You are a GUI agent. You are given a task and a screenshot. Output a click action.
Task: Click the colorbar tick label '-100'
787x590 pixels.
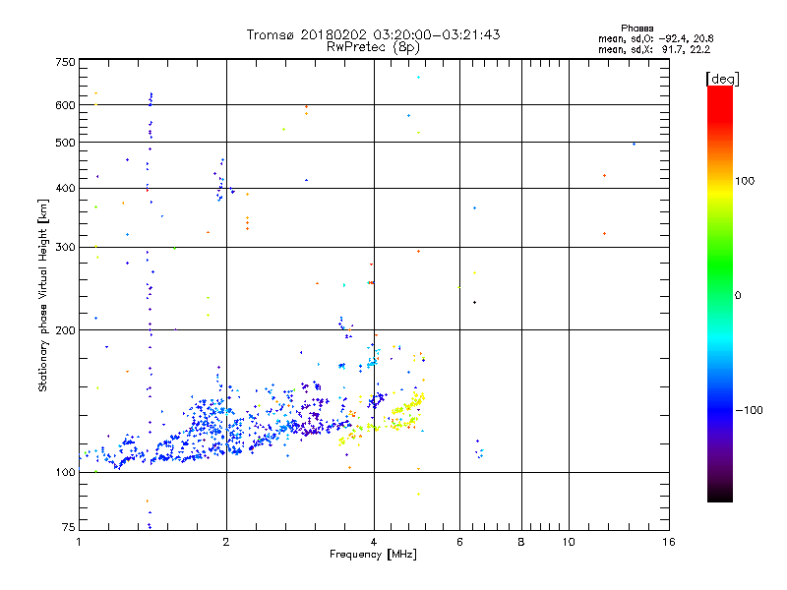point(749,410)
